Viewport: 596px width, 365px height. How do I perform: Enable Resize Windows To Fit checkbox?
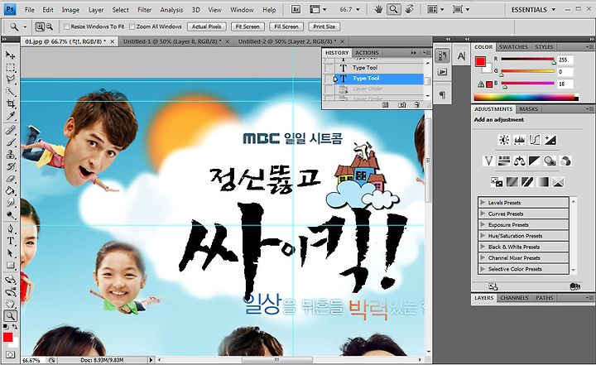click(x=66, y=26)
